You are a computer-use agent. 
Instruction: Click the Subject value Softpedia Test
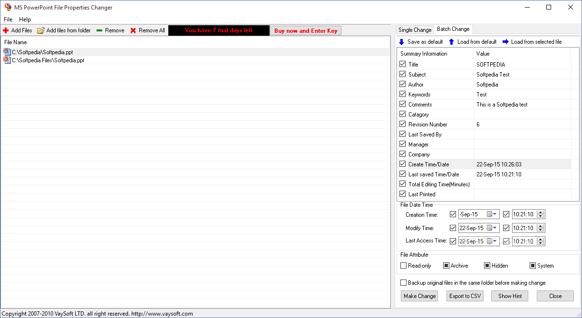pyautogui.click(x=493, y=74)
